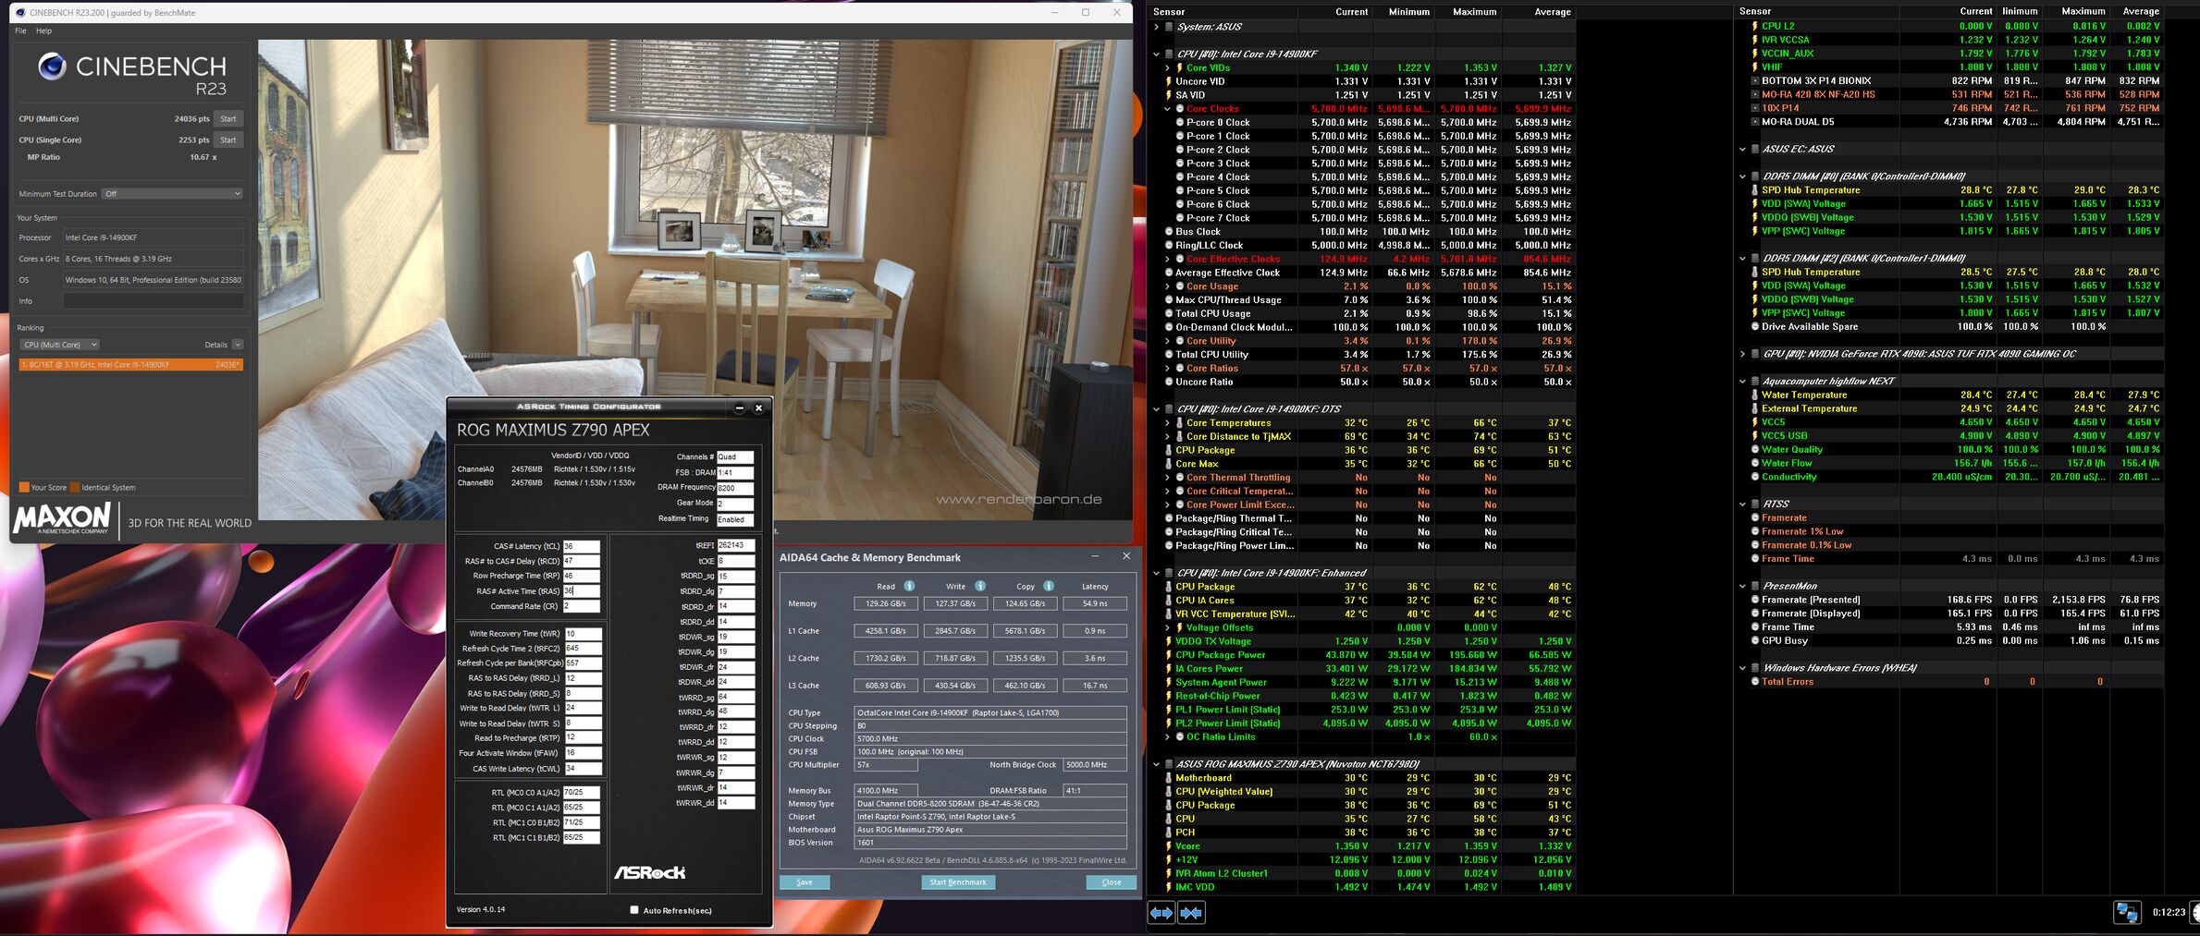Click thermometer icon beside Motherboard temperature
This screenshot has height=936, width=2200.
click(1169, 778)
